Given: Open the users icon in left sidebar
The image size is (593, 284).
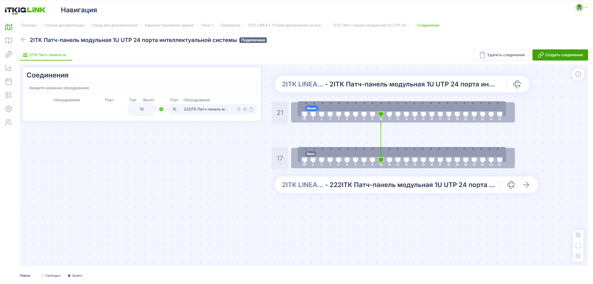Looking at the screenshot, I should point(9,123).
